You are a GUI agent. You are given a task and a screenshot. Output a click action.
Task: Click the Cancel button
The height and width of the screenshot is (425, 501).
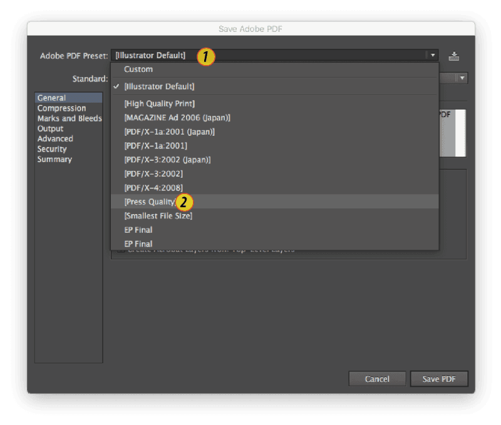click(x=377, y=379)
